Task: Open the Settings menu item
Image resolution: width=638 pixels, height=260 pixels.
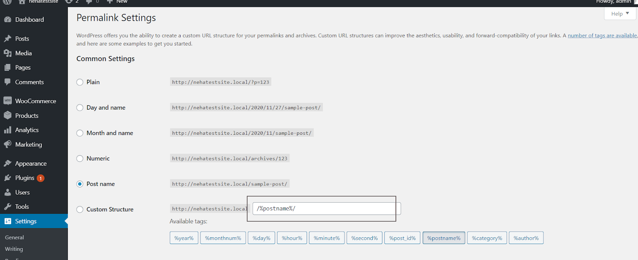Action: (34, 221)
